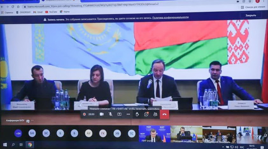The image size is (268, 149).
Task: Bookmark this page with the star
Action: point(250,1)
